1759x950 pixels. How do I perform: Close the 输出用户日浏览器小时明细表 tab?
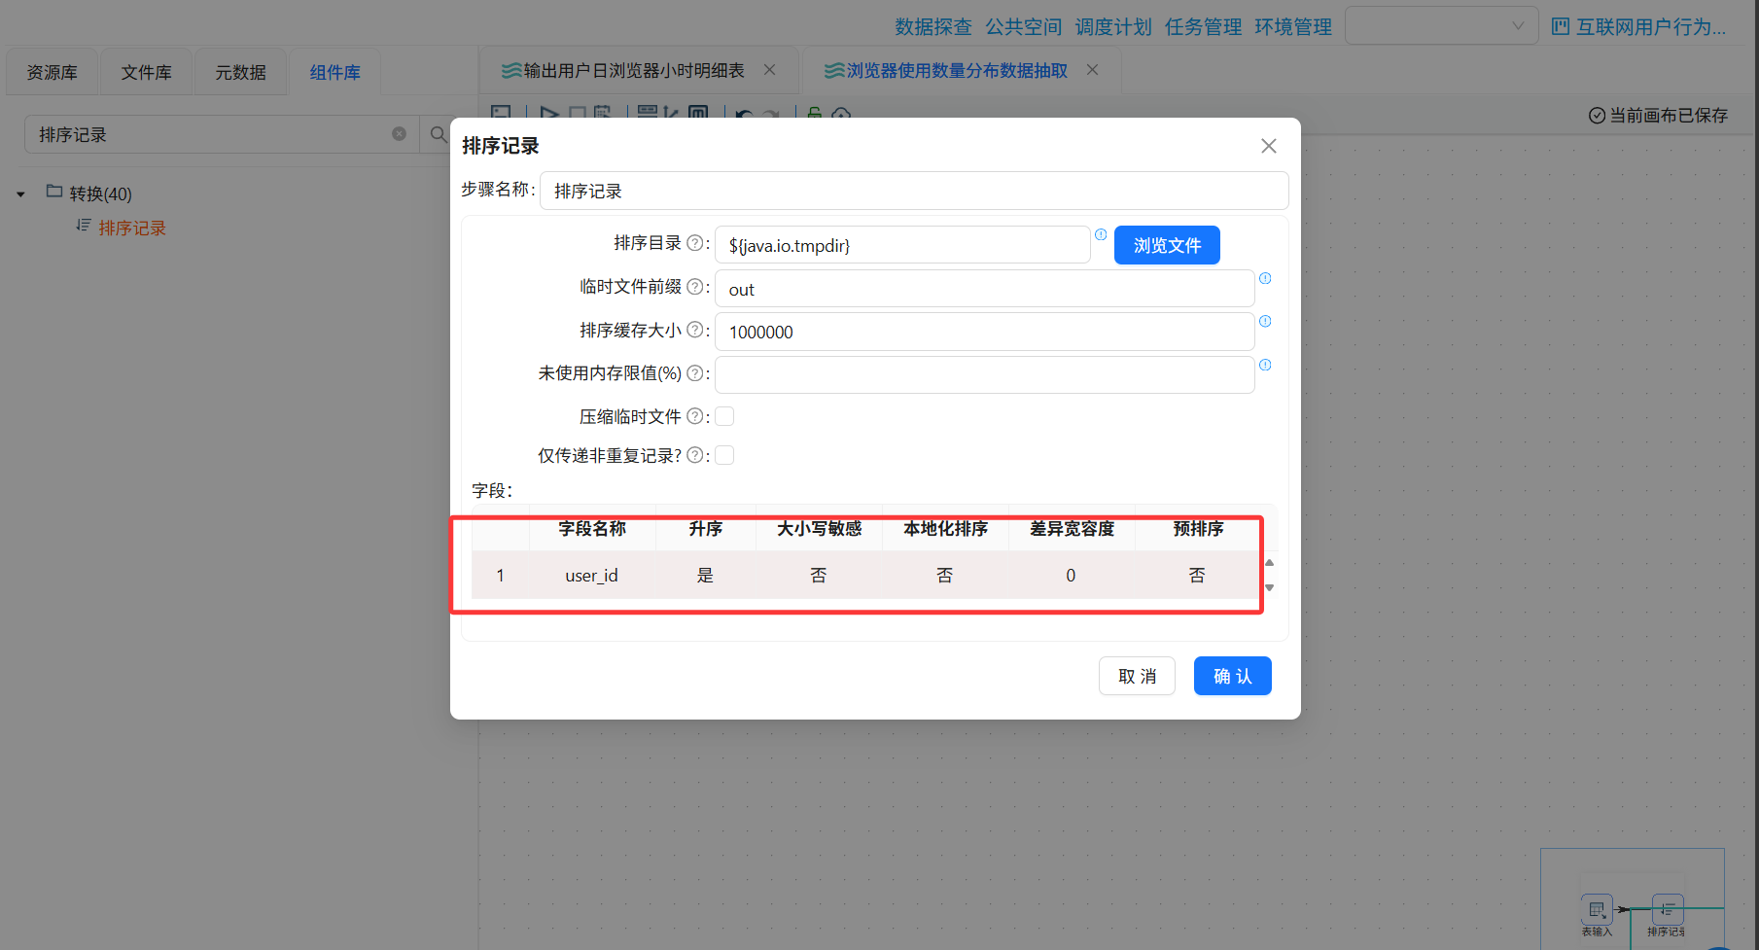point(769,70)
